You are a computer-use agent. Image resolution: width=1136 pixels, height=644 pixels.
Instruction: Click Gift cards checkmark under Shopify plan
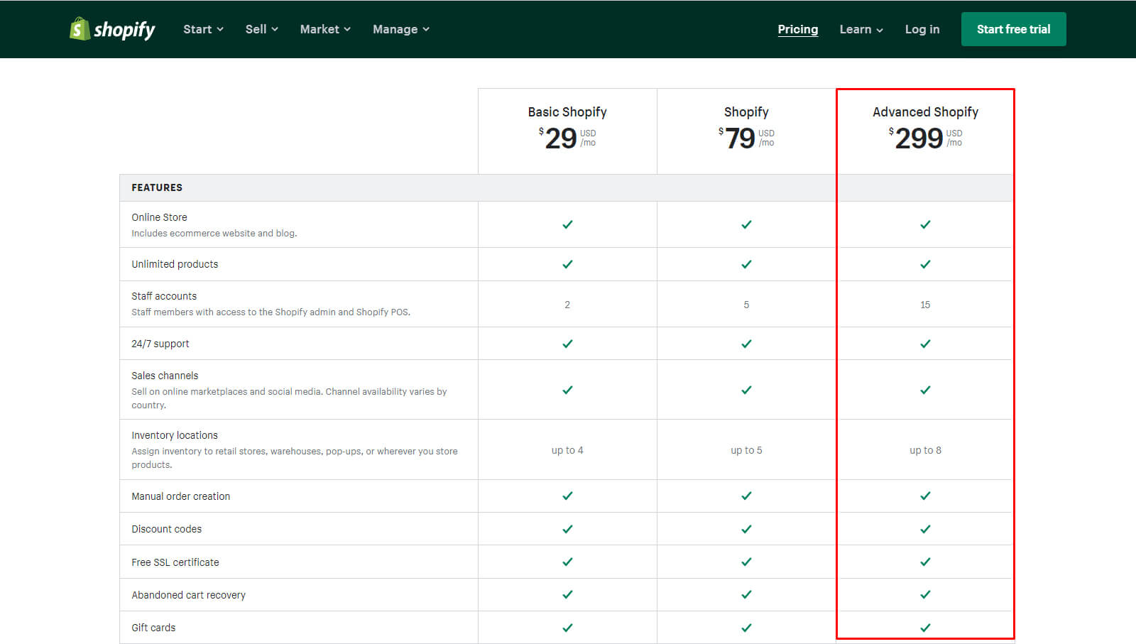pos(746,628)
